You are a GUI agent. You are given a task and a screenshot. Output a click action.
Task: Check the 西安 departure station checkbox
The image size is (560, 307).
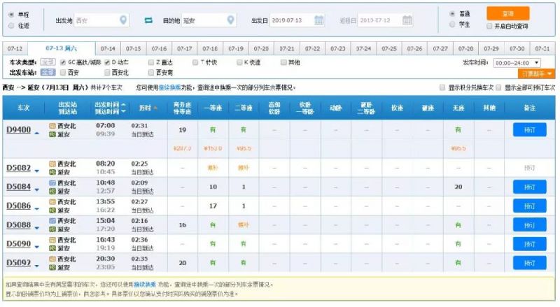point(63,73)
